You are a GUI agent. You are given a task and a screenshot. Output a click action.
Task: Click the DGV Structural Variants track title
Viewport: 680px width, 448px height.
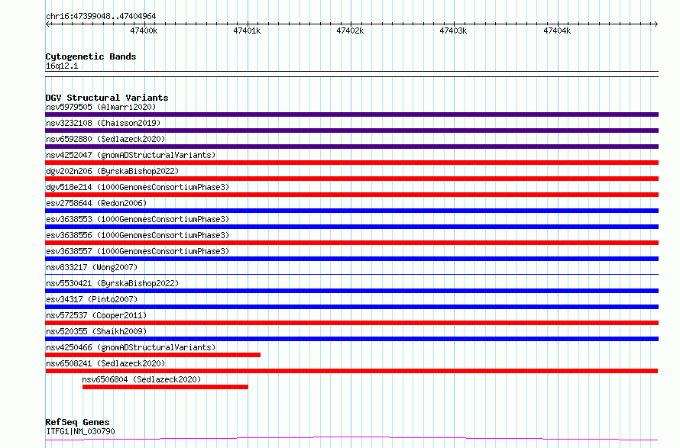tap(107, 98)
